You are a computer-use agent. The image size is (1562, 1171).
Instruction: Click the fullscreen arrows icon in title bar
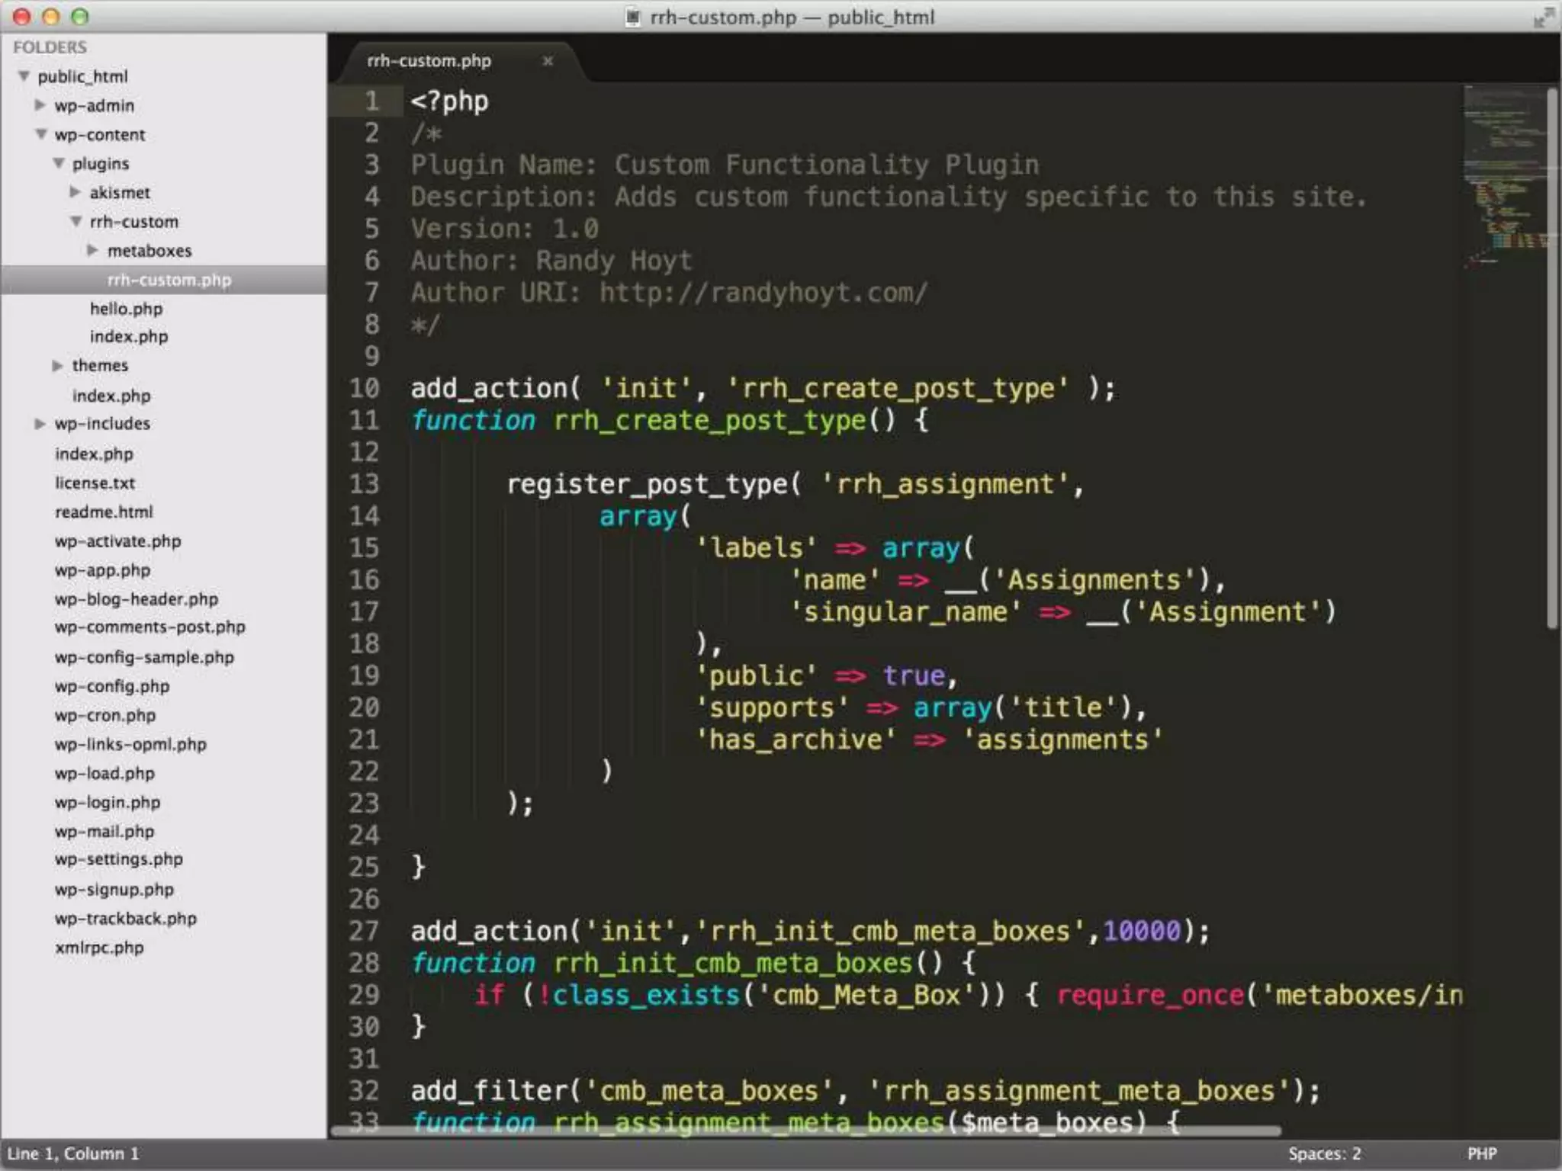pyautogui.click(x=1543, y=18)
